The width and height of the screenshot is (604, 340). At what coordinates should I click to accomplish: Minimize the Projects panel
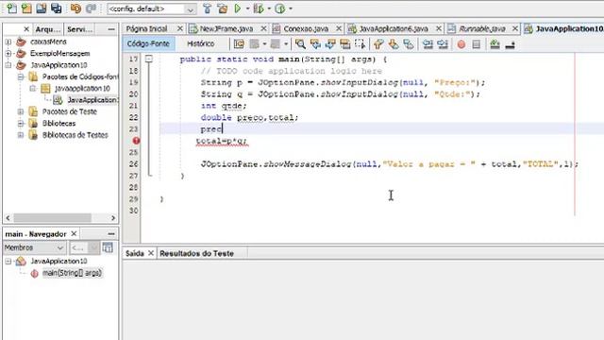[111, 29]
